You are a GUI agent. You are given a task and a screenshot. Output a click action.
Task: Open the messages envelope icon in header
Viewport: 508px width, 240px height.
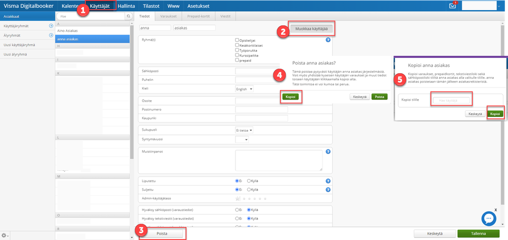click(x=453, y=6)
